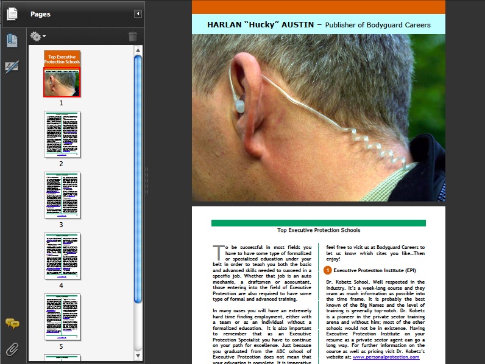485x364 pixels.
Task: Open the Bookmarks panel icon
Action: pos(12,40)
